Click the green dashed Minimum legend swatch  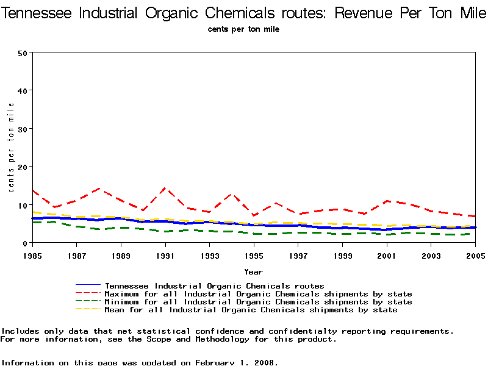click(x=87, y=302)
